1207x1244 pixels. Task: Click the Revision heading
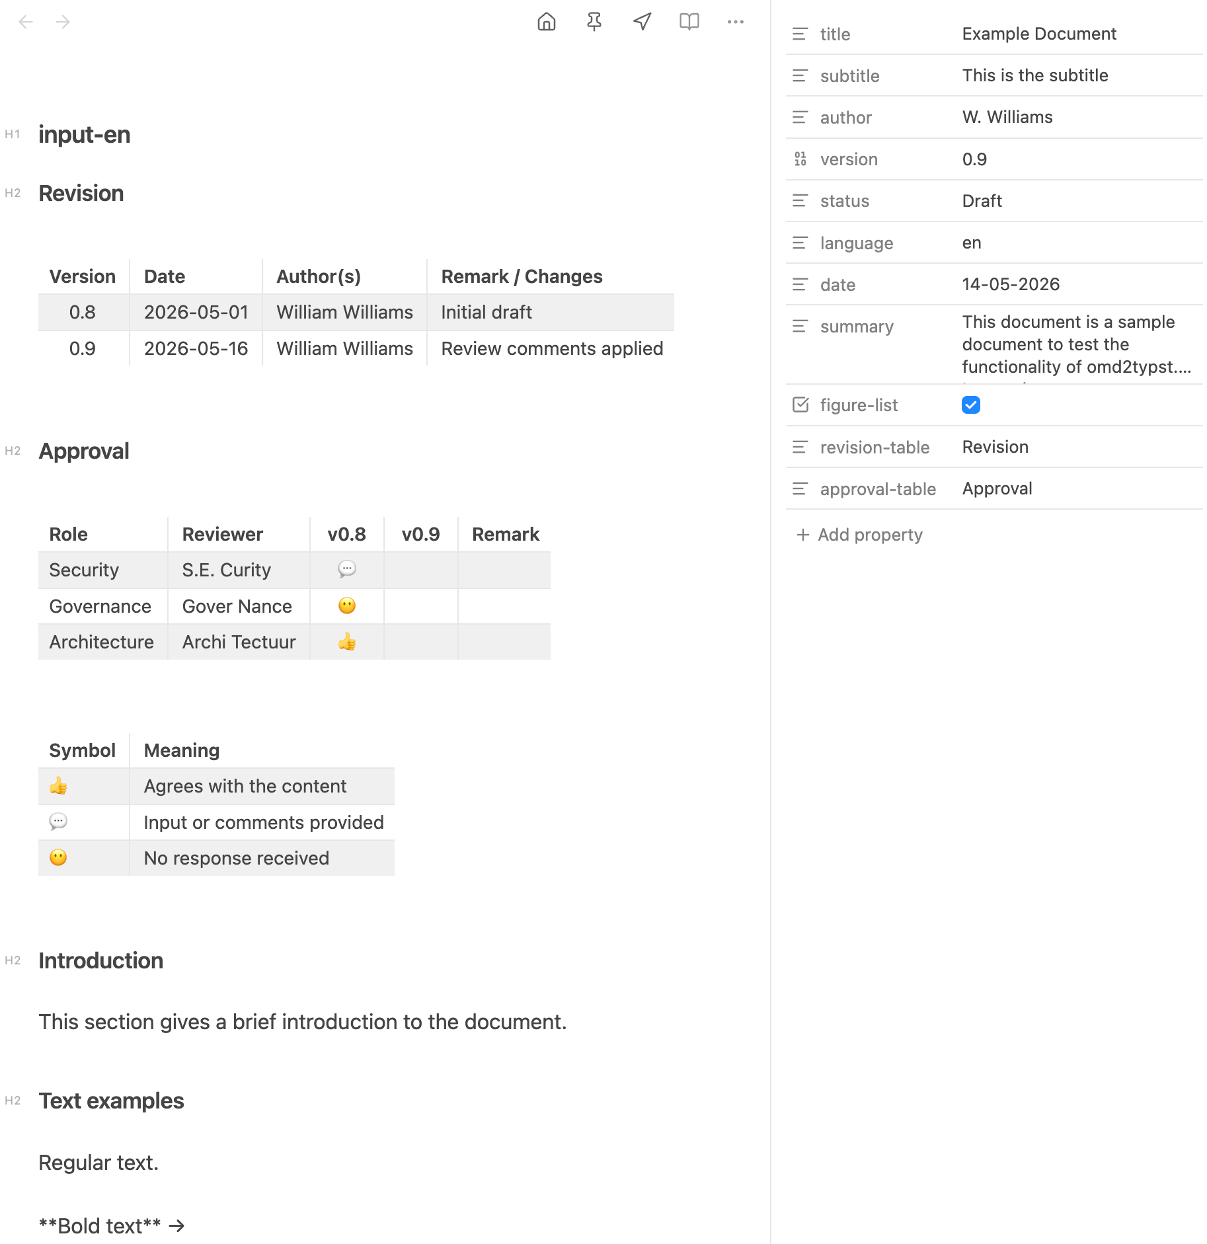[81, 194]
